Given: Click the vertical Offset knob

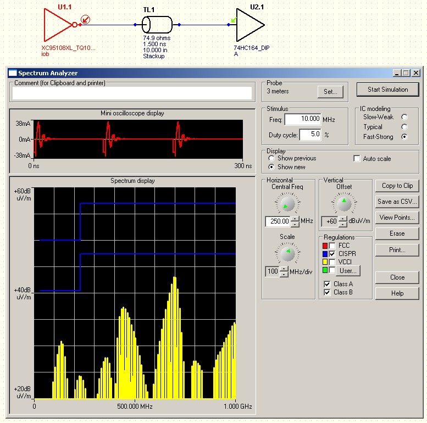Looking at the screenshot, I should [x=344, y=204].
